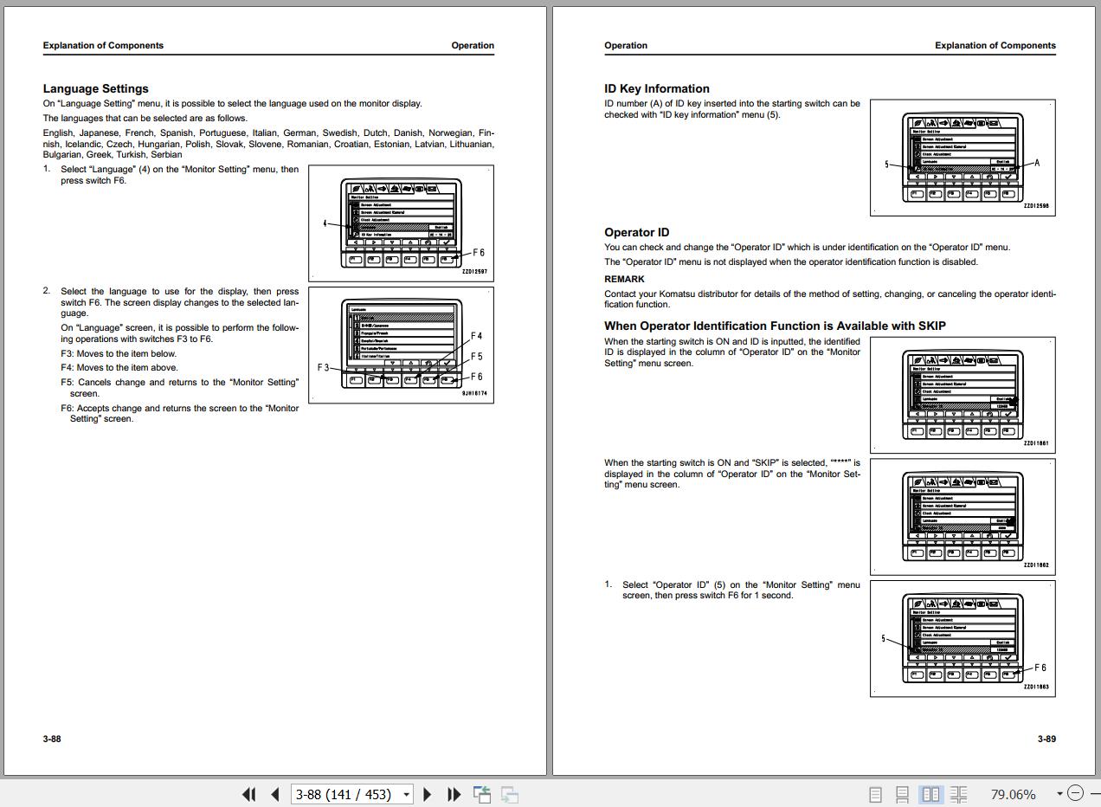Click the page number '3-89' in the footer

point(1046,739)
